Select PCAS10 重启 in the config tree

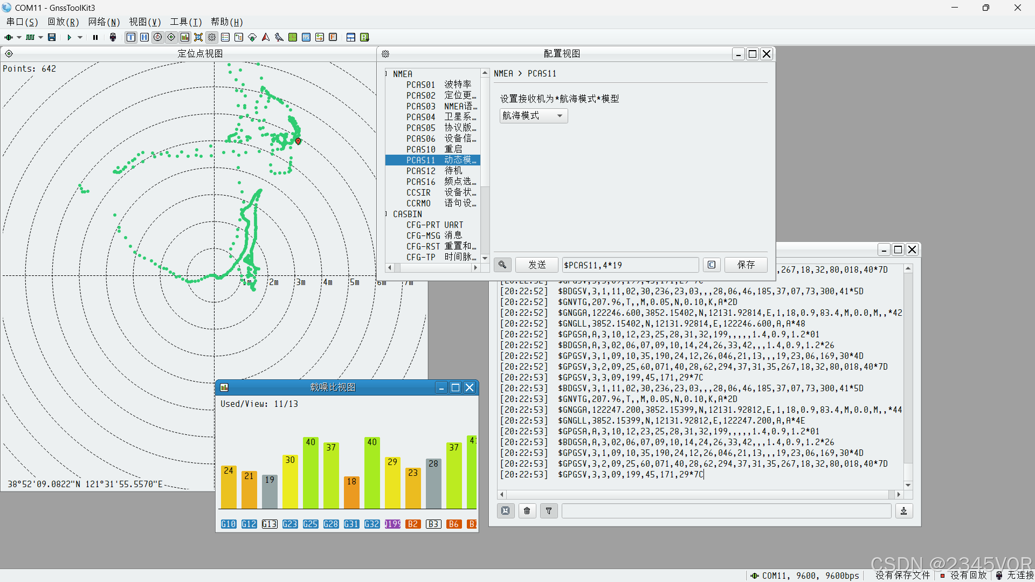tap(434, 149)
